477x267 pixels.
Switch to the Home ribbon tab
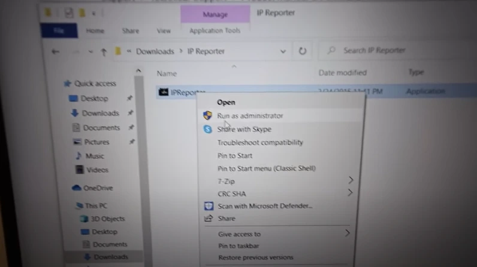point(95,30)
